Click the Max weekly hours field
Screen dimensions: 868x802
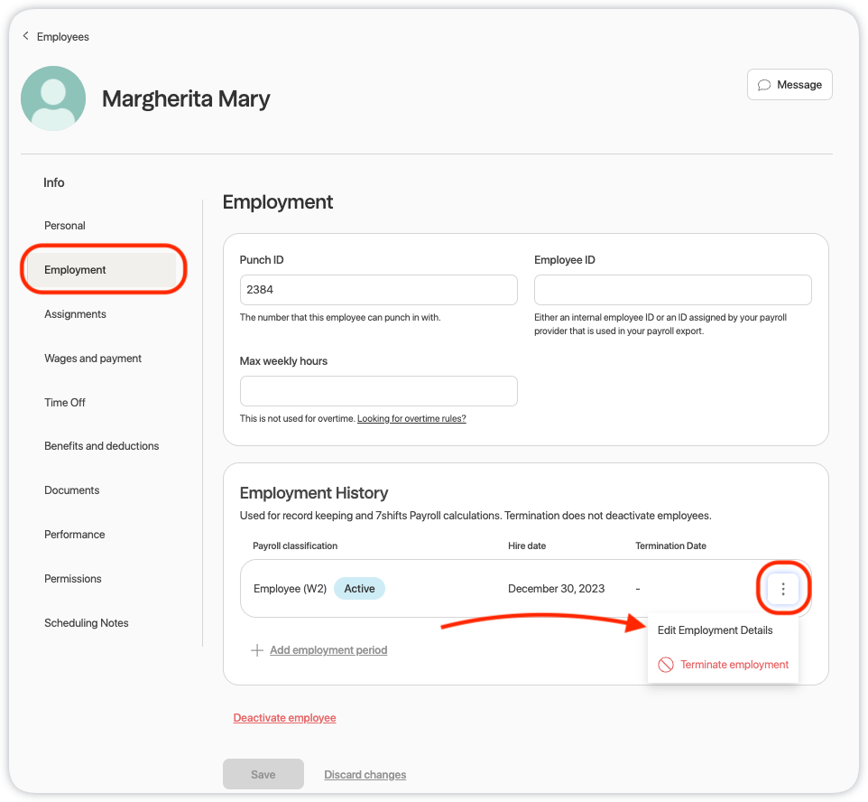pos(378,391)
